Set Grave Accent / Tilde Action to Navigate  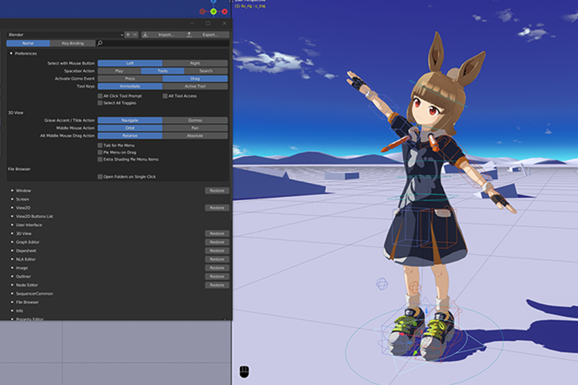(130, 120)
